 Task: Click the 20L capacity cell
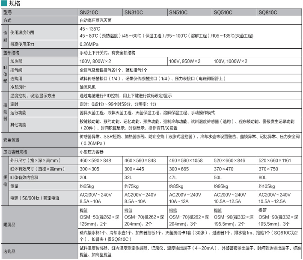(100, 177)
